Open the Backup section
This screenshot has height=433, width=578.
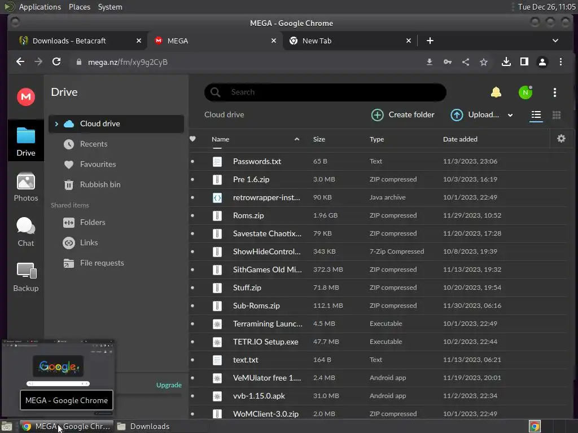(26, 277)
